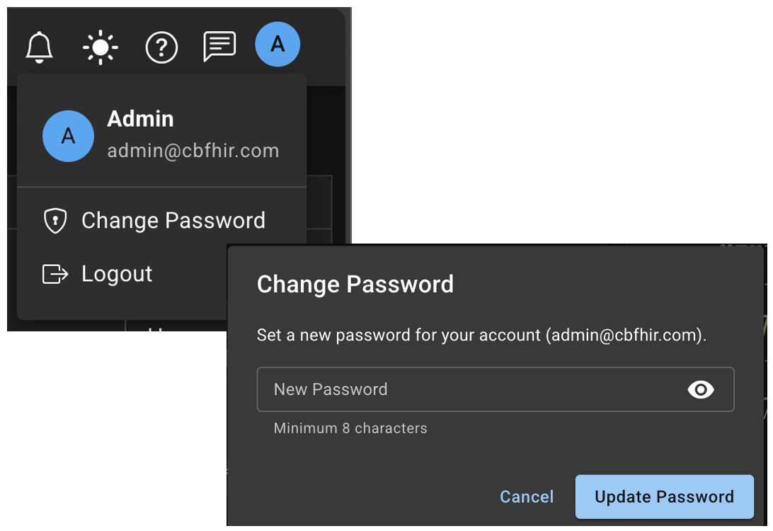Choose the Change Password menu entry
Screen dimensions: 773x531
pos(173,221)
